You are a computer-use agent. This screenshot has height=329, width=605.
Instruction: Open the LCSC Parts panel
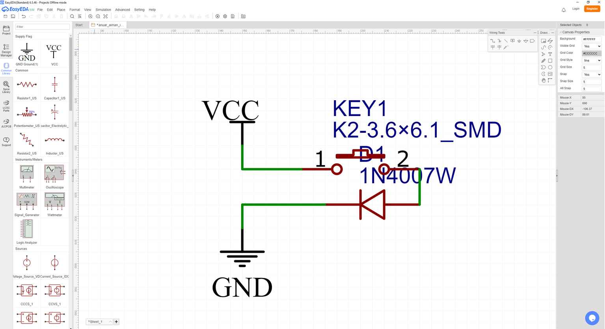tap(6, 106)
